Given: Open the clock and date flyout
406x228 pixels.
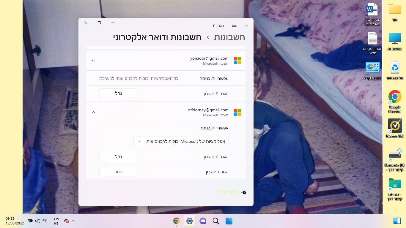Looking at the screenshot, I should pos(15,221).
